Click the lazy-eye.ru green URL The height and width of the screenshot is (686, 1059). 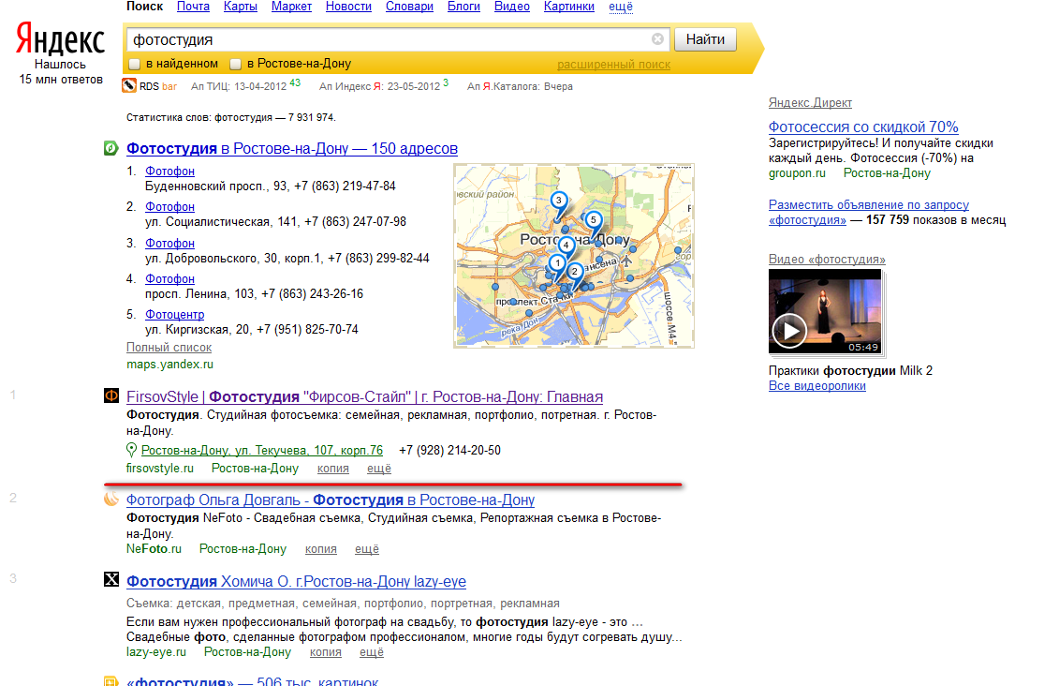156,652
